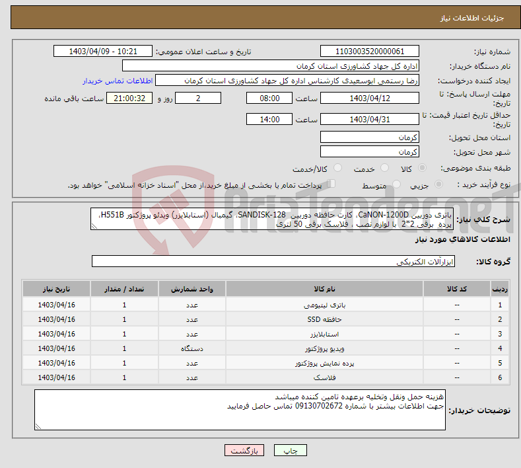521x468 pixels.
Task: Select the متوسط purchase type radio
Action: 396,184
